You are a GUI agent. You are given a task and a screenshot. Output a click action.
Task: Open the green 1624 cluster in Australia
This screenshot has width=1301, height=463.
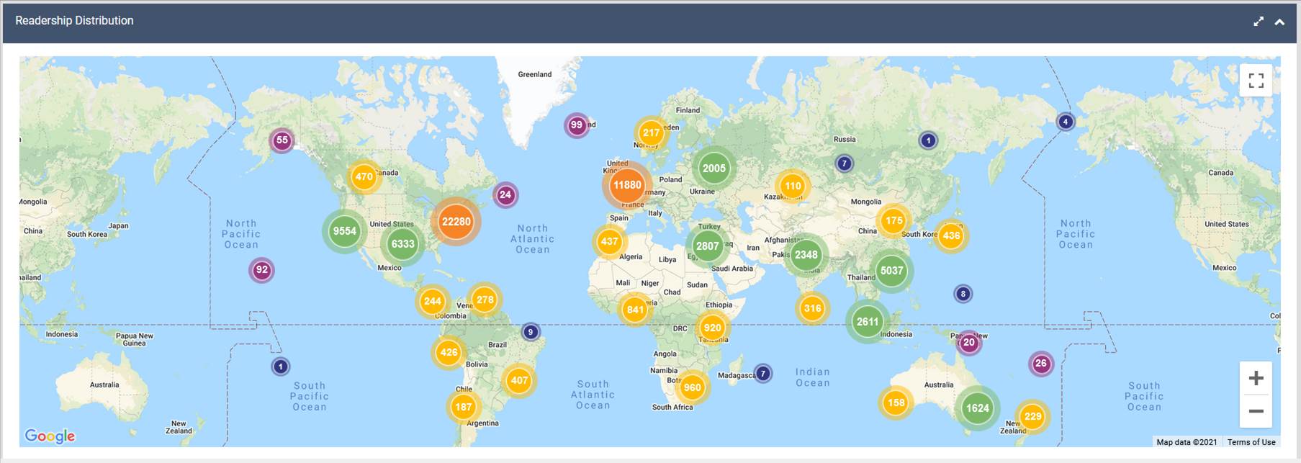[x=977, y=408]
